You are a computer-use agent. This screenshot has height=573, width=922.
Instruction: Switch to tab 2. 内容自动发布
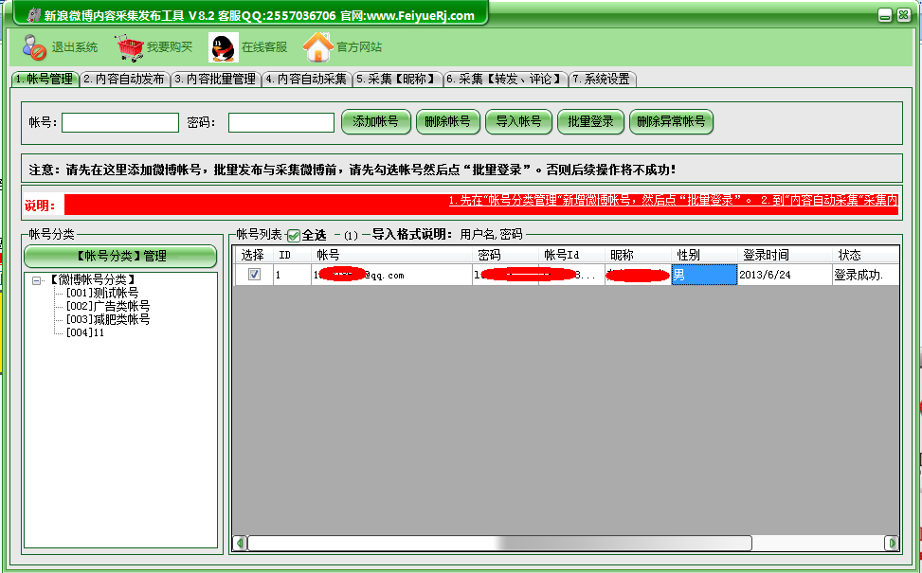[x=124, y=79]
